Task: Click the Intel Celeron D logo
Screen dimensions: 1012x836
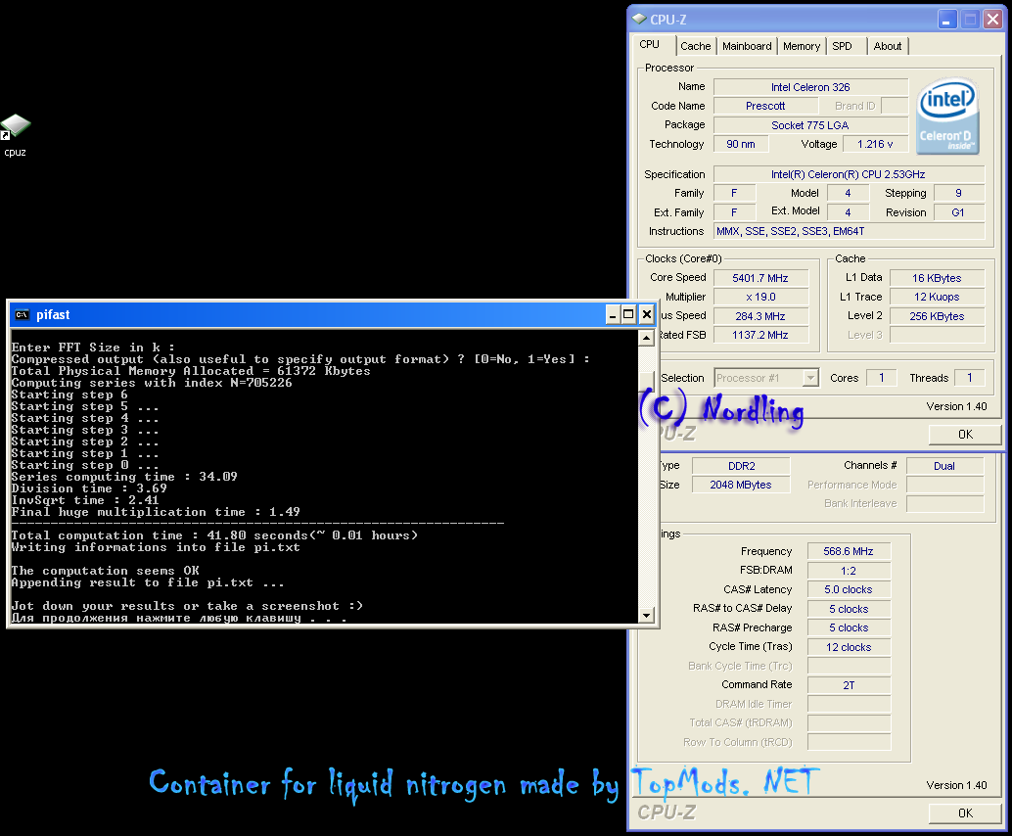Action: point(947,116)
